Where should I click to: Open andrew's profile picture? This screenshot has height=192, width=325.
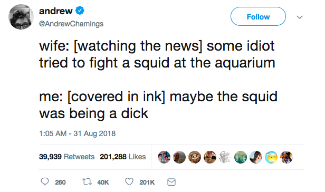tap(21, 17)
